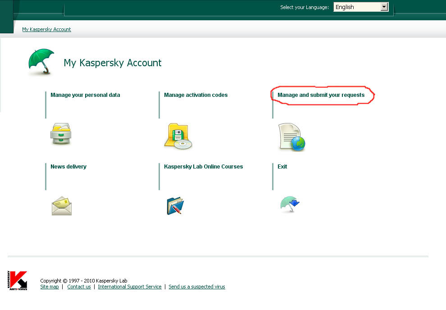Screen dimensions: 446x310
Task: Open Manage activation codes
Action: coord(196,95)
